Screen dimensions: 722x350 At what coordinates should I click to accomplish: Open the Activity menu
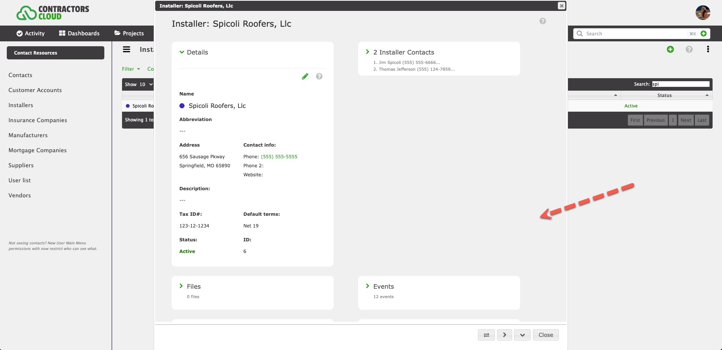tap(31, 33)
